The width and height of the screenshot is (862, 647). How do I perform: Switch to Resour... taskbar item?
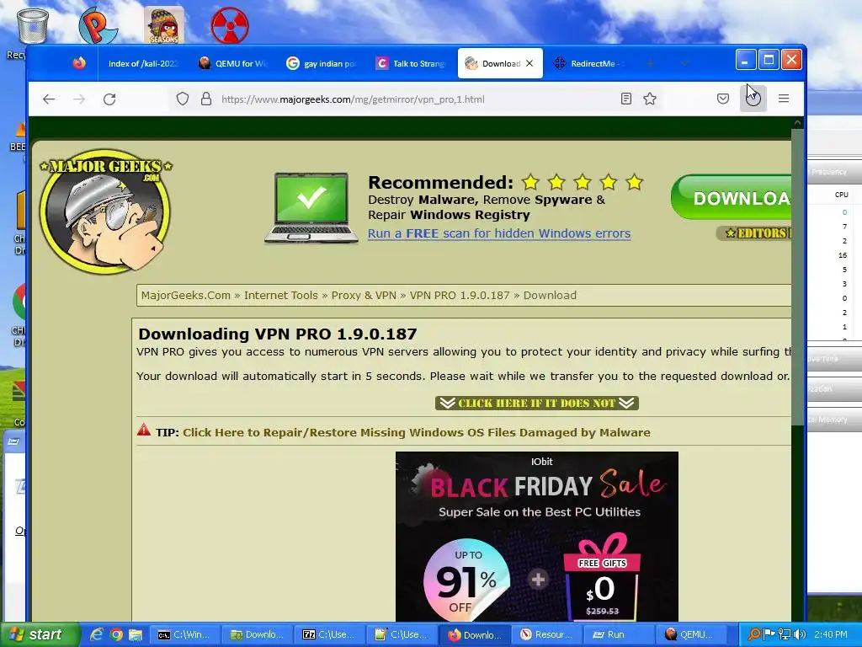click(546, 634)
